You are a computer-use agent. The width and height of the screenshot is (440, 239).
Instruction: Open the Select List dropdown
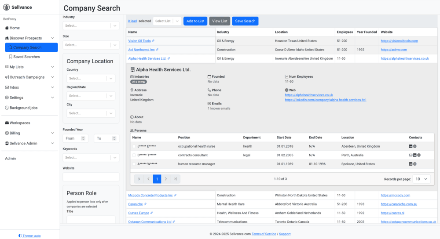pyautogui.click(x=167, y=21)
